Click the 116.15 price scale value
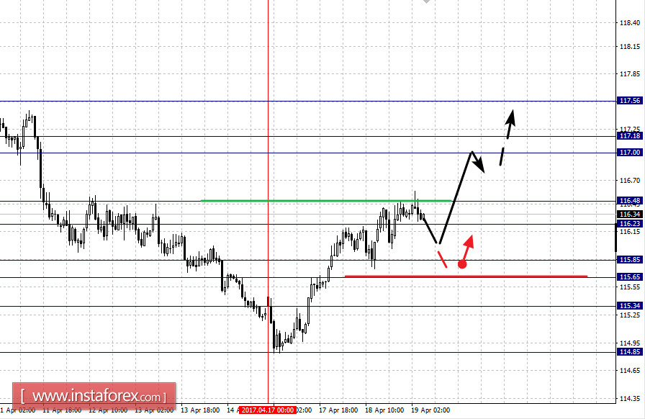Image resolution: width=645 pixels, height=419 pixels. [x=630, y=232]
